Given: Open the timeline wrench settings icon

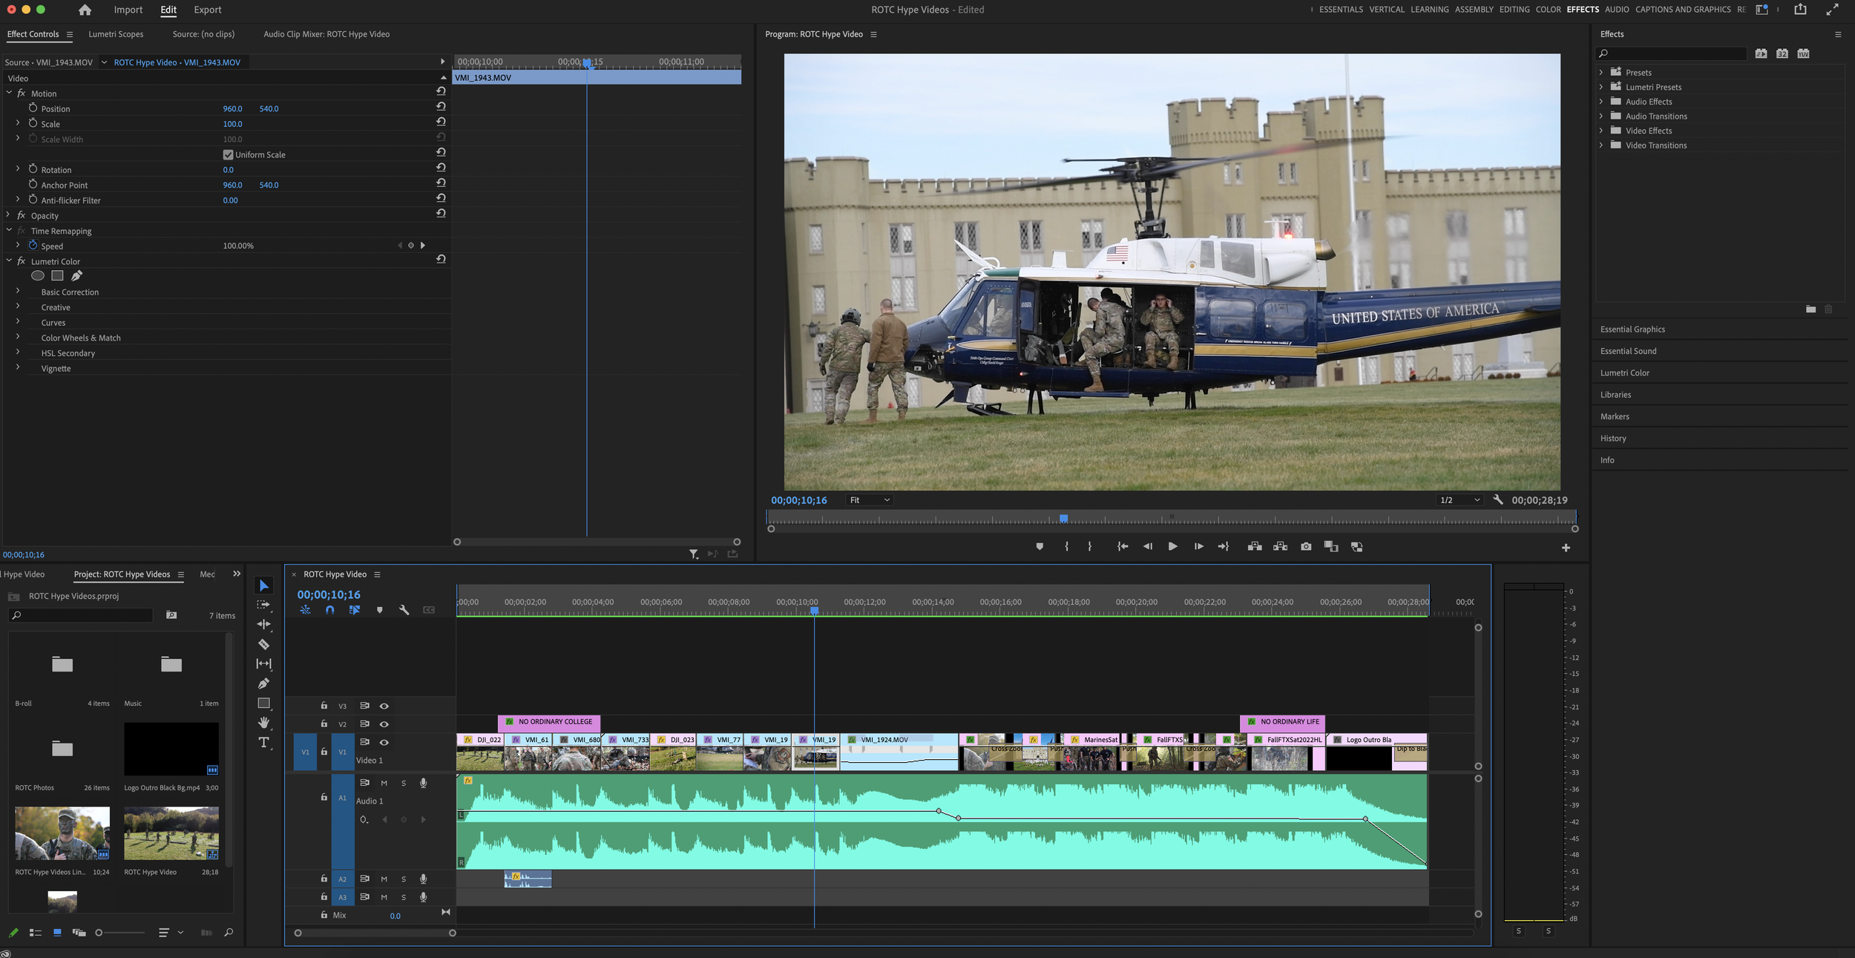Looking at the screenshot, I should (404, 609).
